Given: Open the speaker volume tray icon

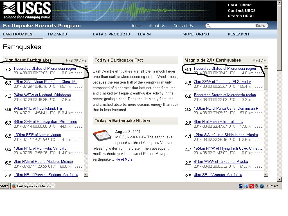Looking at the screenshot, I should tap(256, 186).
